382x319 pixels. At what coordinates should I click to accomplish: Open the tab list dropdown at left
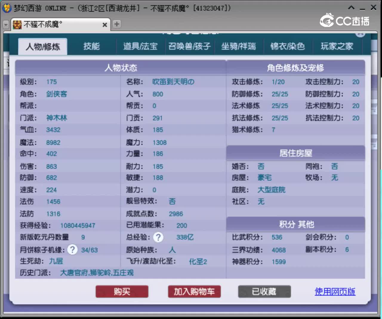6,24
